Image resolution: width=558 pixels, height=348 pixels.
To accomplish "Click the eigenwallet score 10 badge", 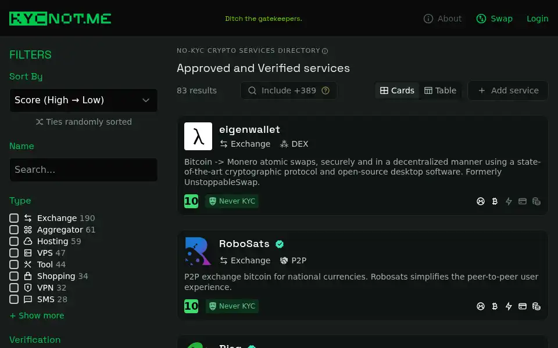I will [191, 201].
